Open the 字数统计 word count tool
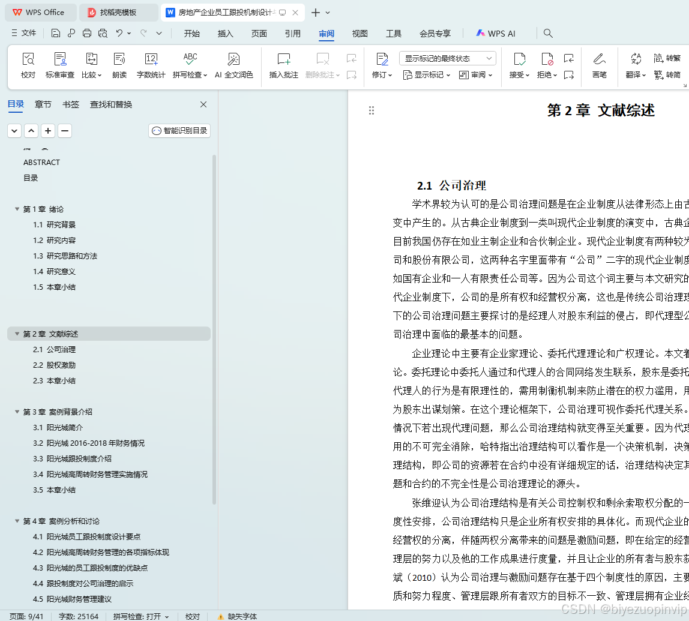Screen dimensions: 689x621 click(x=151, y=65)
